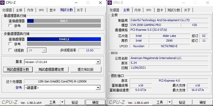Click the LPCIO NCT6796D-E field
The height and width of the screenshot is (106, 213).
coord(169,46)
